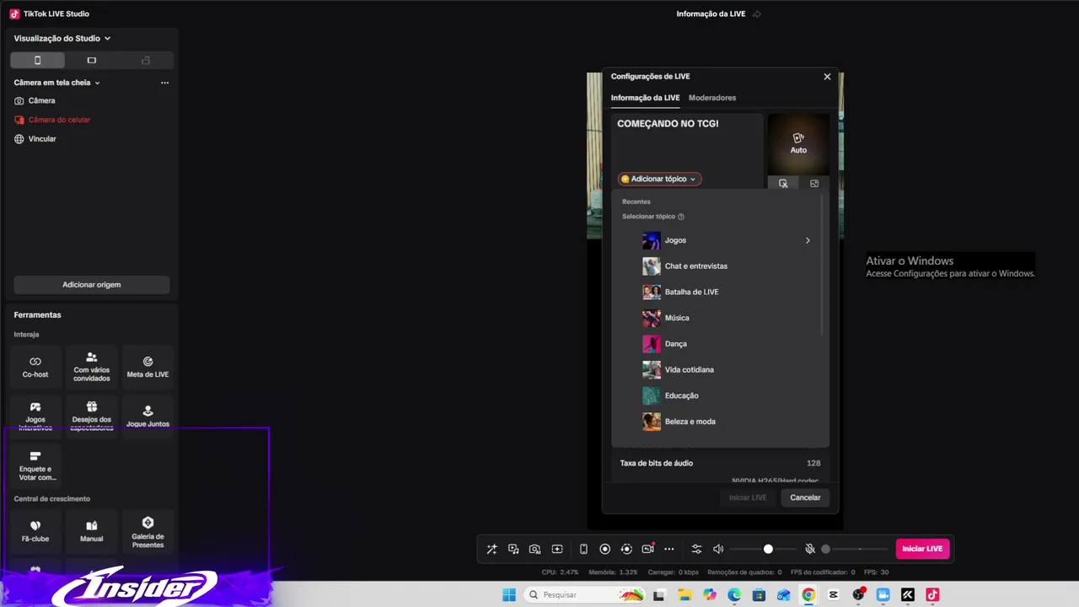1079x607 pixels.
Task: Unmute the microphone in bottom toolbar
Action: pyautogui.click(x=810, y=549)
